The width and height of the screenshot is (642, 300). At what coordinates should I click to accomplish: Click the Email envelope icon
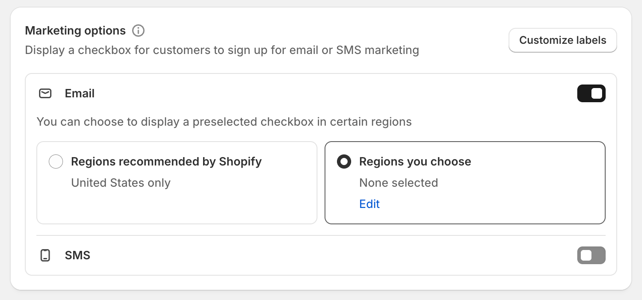coord(45,93)
